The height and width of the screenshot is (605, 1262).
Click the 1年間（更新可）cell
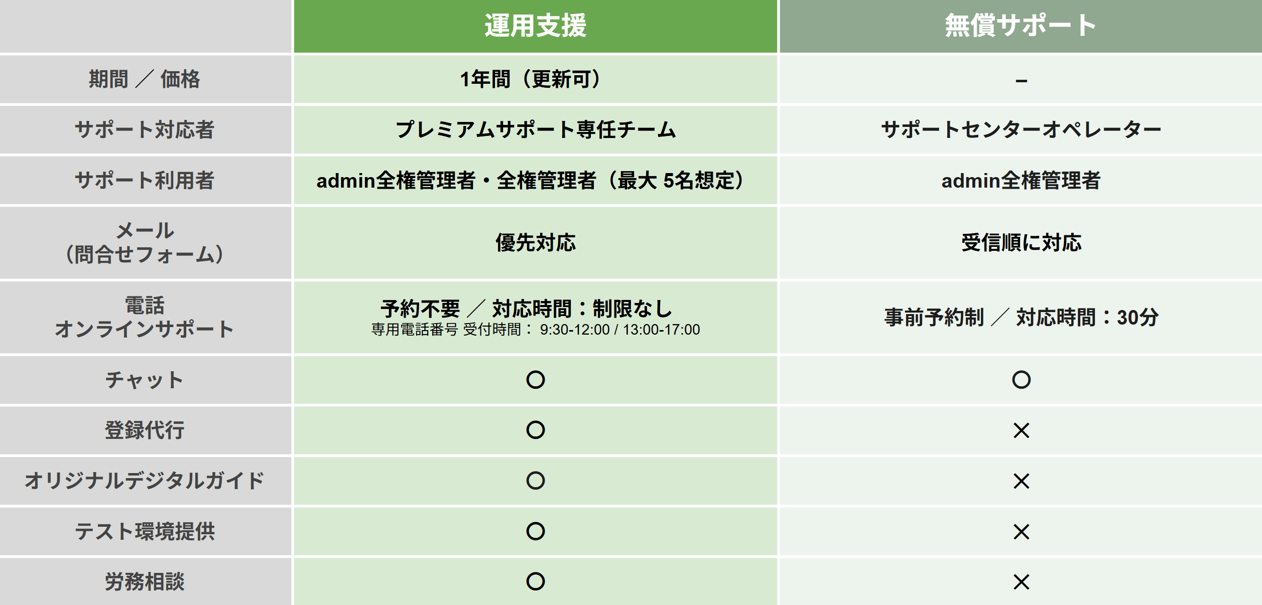(x=535, y=79)
